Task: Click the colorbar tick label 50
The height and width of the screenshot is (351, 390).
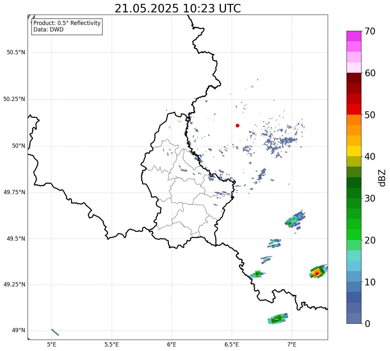Action: point(370,115)
